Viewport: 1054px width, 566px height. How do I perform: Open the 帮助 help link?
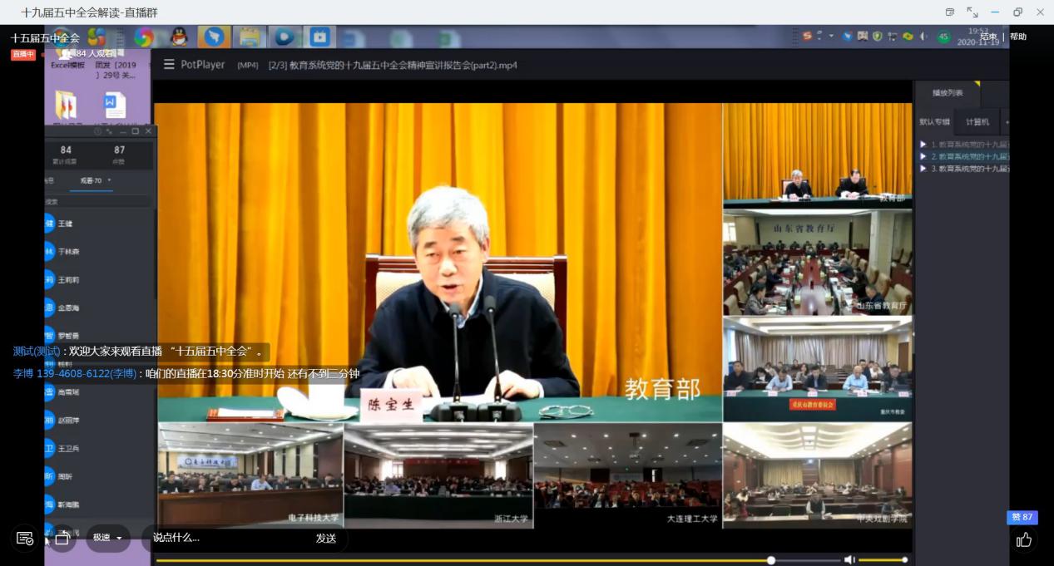coord(1018,37)
